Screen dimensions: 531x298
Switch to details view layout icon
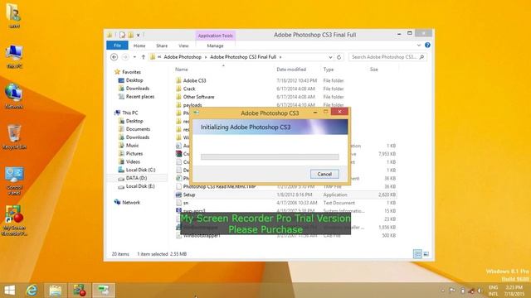tap(417, 254)
